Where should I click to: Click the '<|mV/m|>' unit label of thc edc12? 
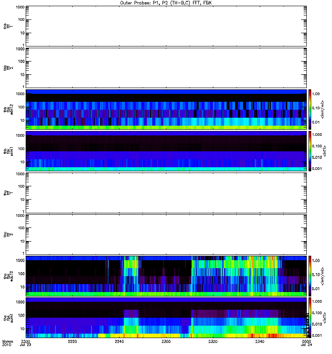click(323, 276)
